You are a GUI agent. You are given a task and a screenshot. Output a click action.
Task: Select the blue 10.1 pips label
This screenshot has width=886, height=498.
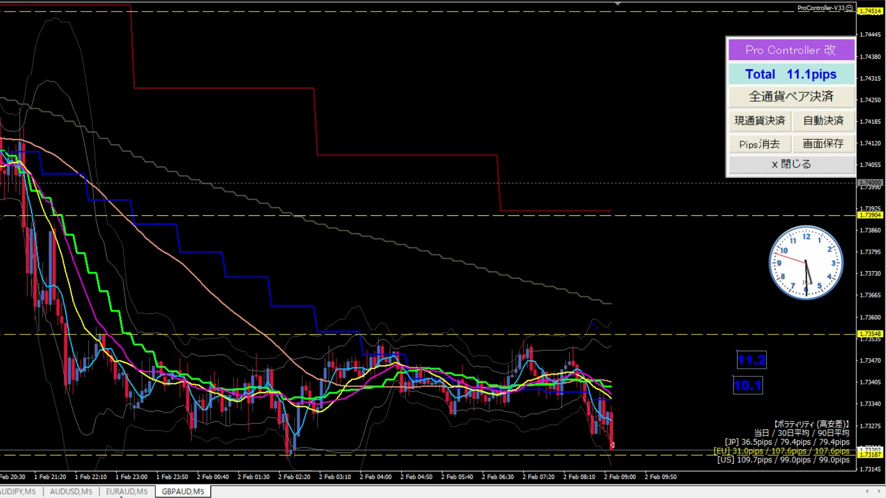pos(748,385)
